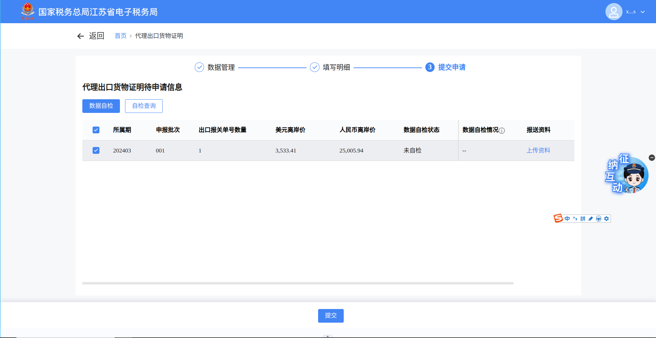Toggle Chinese/English mode in Sogou bar
Viewport: 656px width, 338px height.
click(567, 219)
